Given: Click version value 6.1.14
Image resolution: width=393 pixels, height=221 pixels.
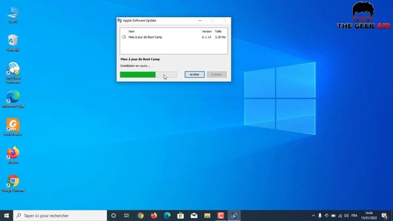Looking at the screenshot, I should (x=206, y=37).
